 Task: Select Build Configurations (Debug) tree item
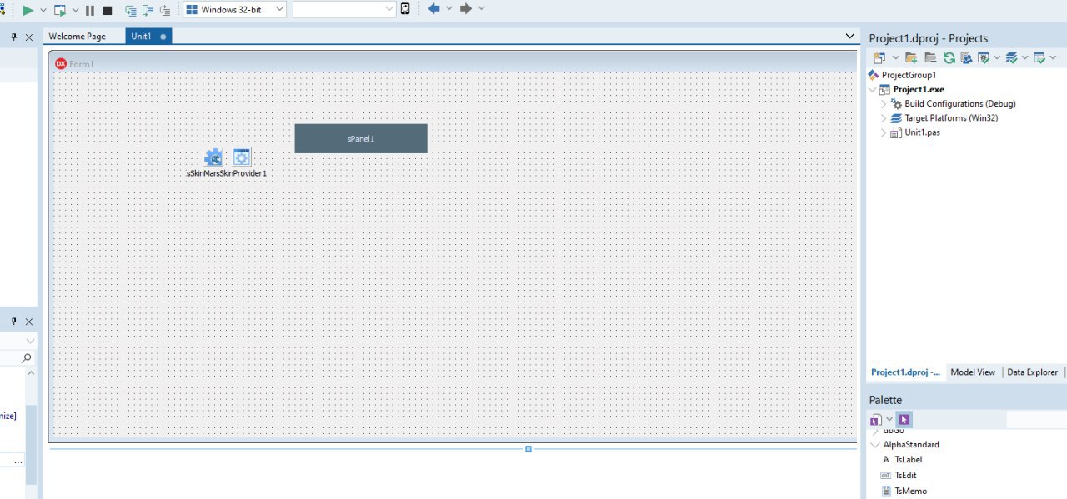point(959,104)
